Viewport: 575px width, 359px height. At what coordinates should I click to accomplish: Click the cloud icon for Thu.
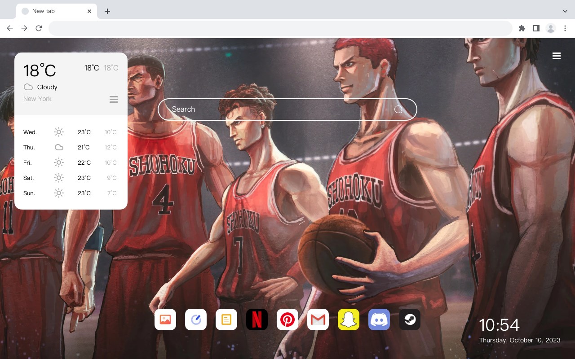(59, 147)
